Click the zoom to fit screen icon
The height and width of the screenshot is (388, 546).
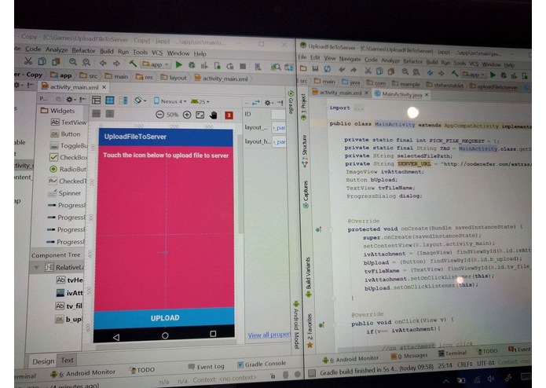pyautogui.click(x=200, y=115)
